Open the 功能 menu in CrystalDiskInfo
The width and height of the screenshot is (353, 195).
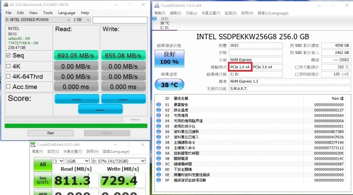click(191, 13)
